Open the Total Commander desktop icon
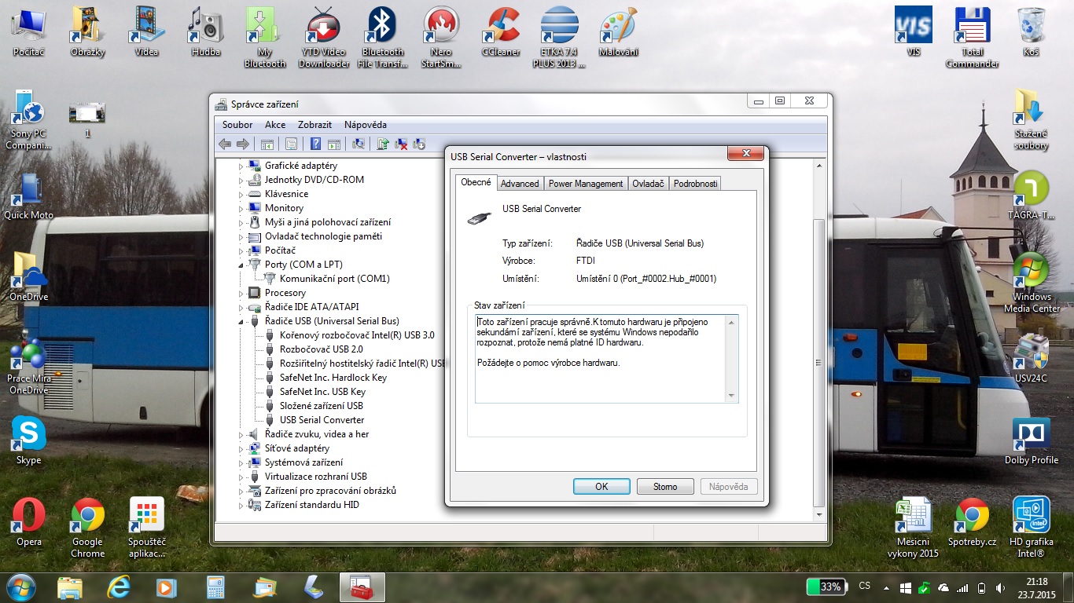Viewport: 1074px width, 603px height. pos(973,37)
